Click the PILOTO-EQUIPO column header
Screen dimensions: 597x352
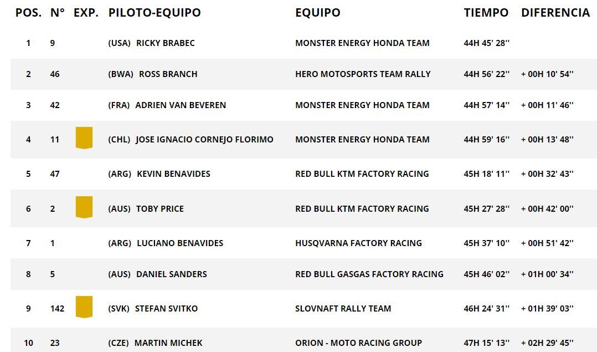click(155, 12)
